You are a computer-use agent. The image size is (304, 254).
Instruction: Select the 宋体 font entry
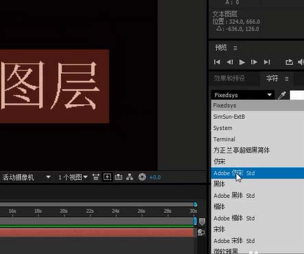click(257, 229)
